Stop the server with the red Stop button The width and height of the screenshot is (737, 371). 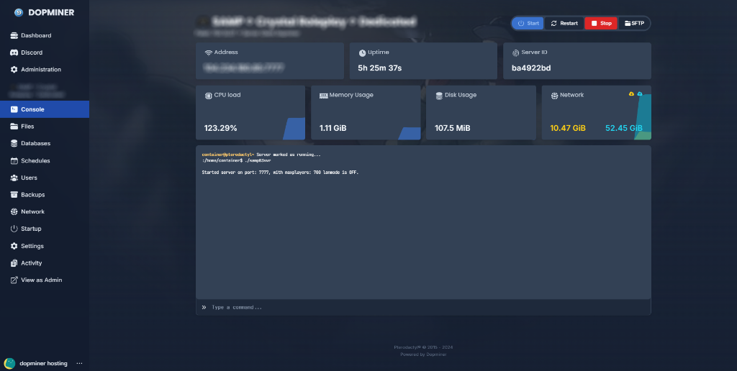point(601,24)
